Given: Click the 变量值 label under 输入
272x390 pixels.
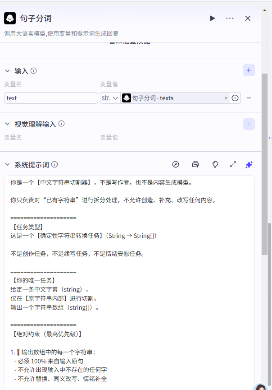Looking at the screenshot, I should coord(109,84).
